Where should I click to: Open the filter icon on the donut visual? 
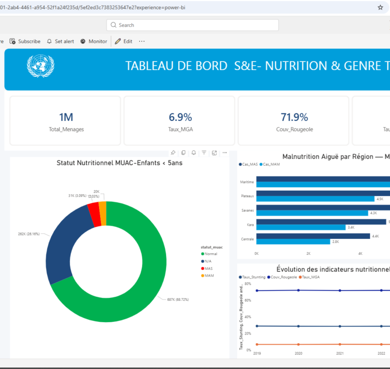204,152
